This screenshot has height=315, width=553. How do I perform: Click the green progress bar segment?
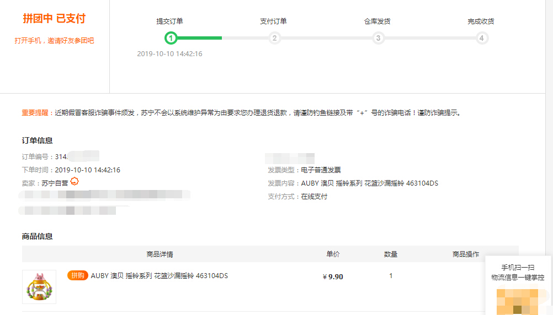click(x=199, y=38)
